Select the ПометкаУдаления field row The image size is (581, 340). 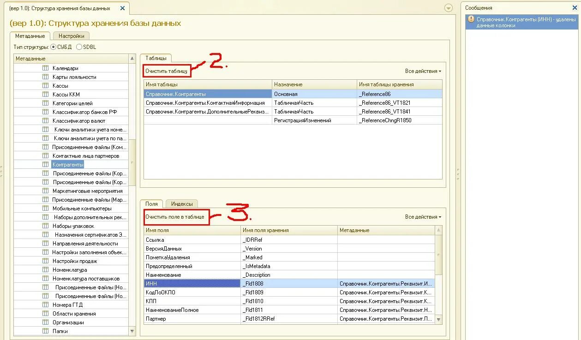click(x=289, y=257)
